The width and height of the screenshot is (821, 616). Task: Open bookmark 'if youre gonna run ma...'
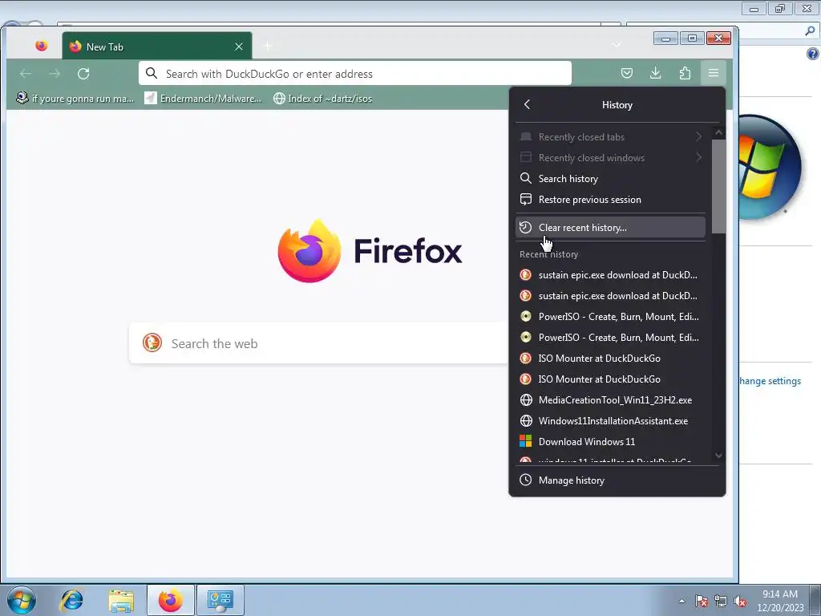[75, 99]
